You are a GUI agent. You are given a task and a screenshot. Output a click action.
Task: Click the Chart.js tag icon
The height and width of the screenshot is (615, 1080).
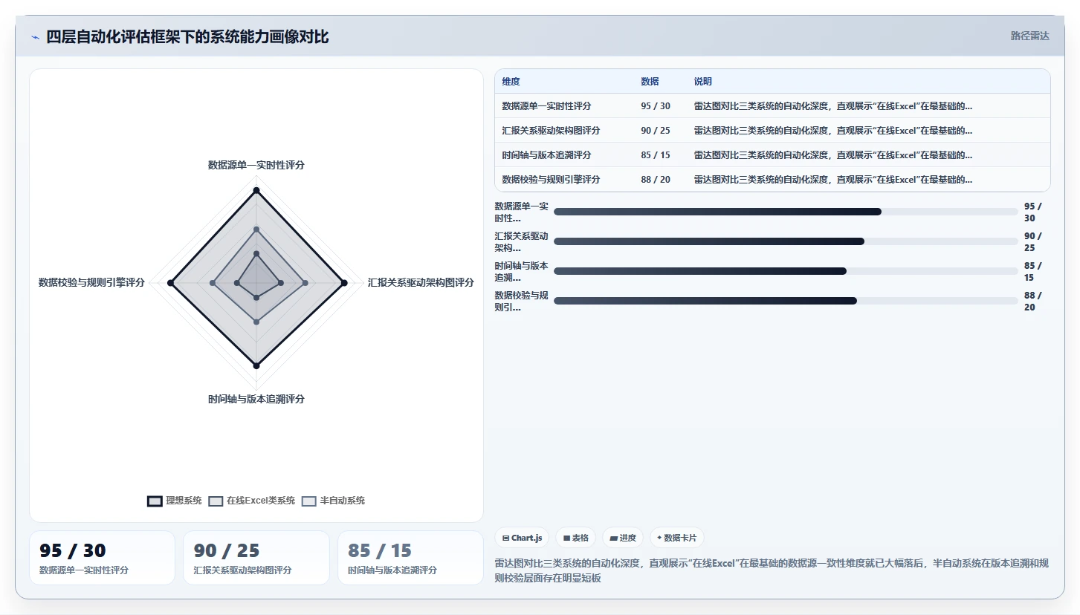click(505, 538)
